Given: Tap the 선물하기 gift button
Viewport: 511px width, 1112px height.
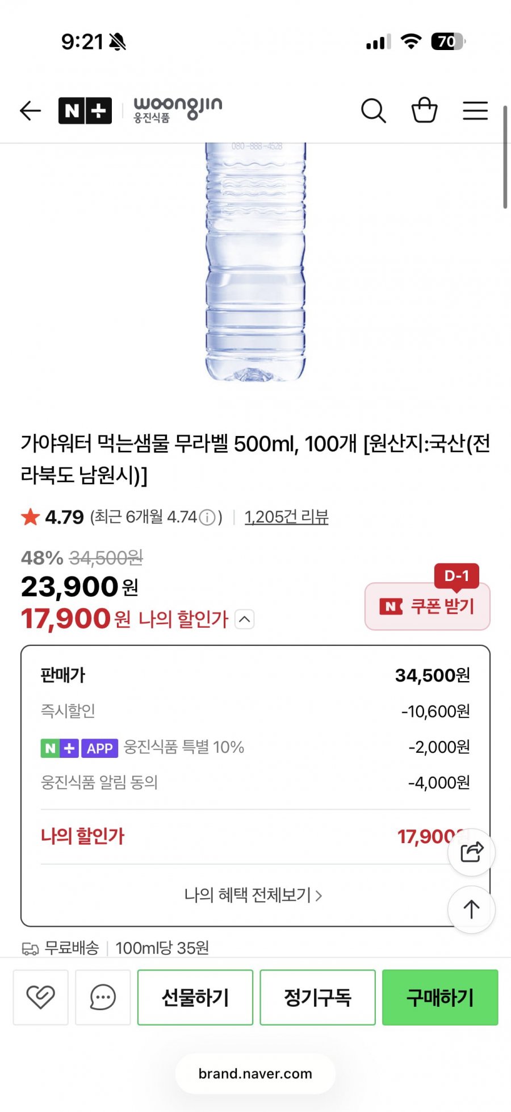Looking at the screenshot, I should click(x=195, y=997).
